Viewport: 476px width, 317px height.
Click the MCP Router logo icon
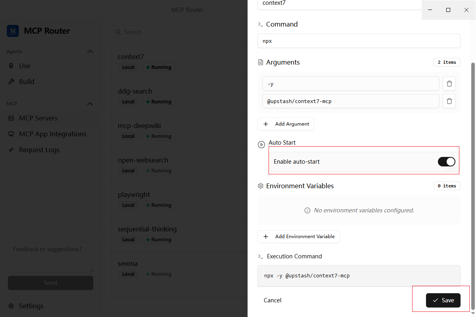click(x=13, y=31)
